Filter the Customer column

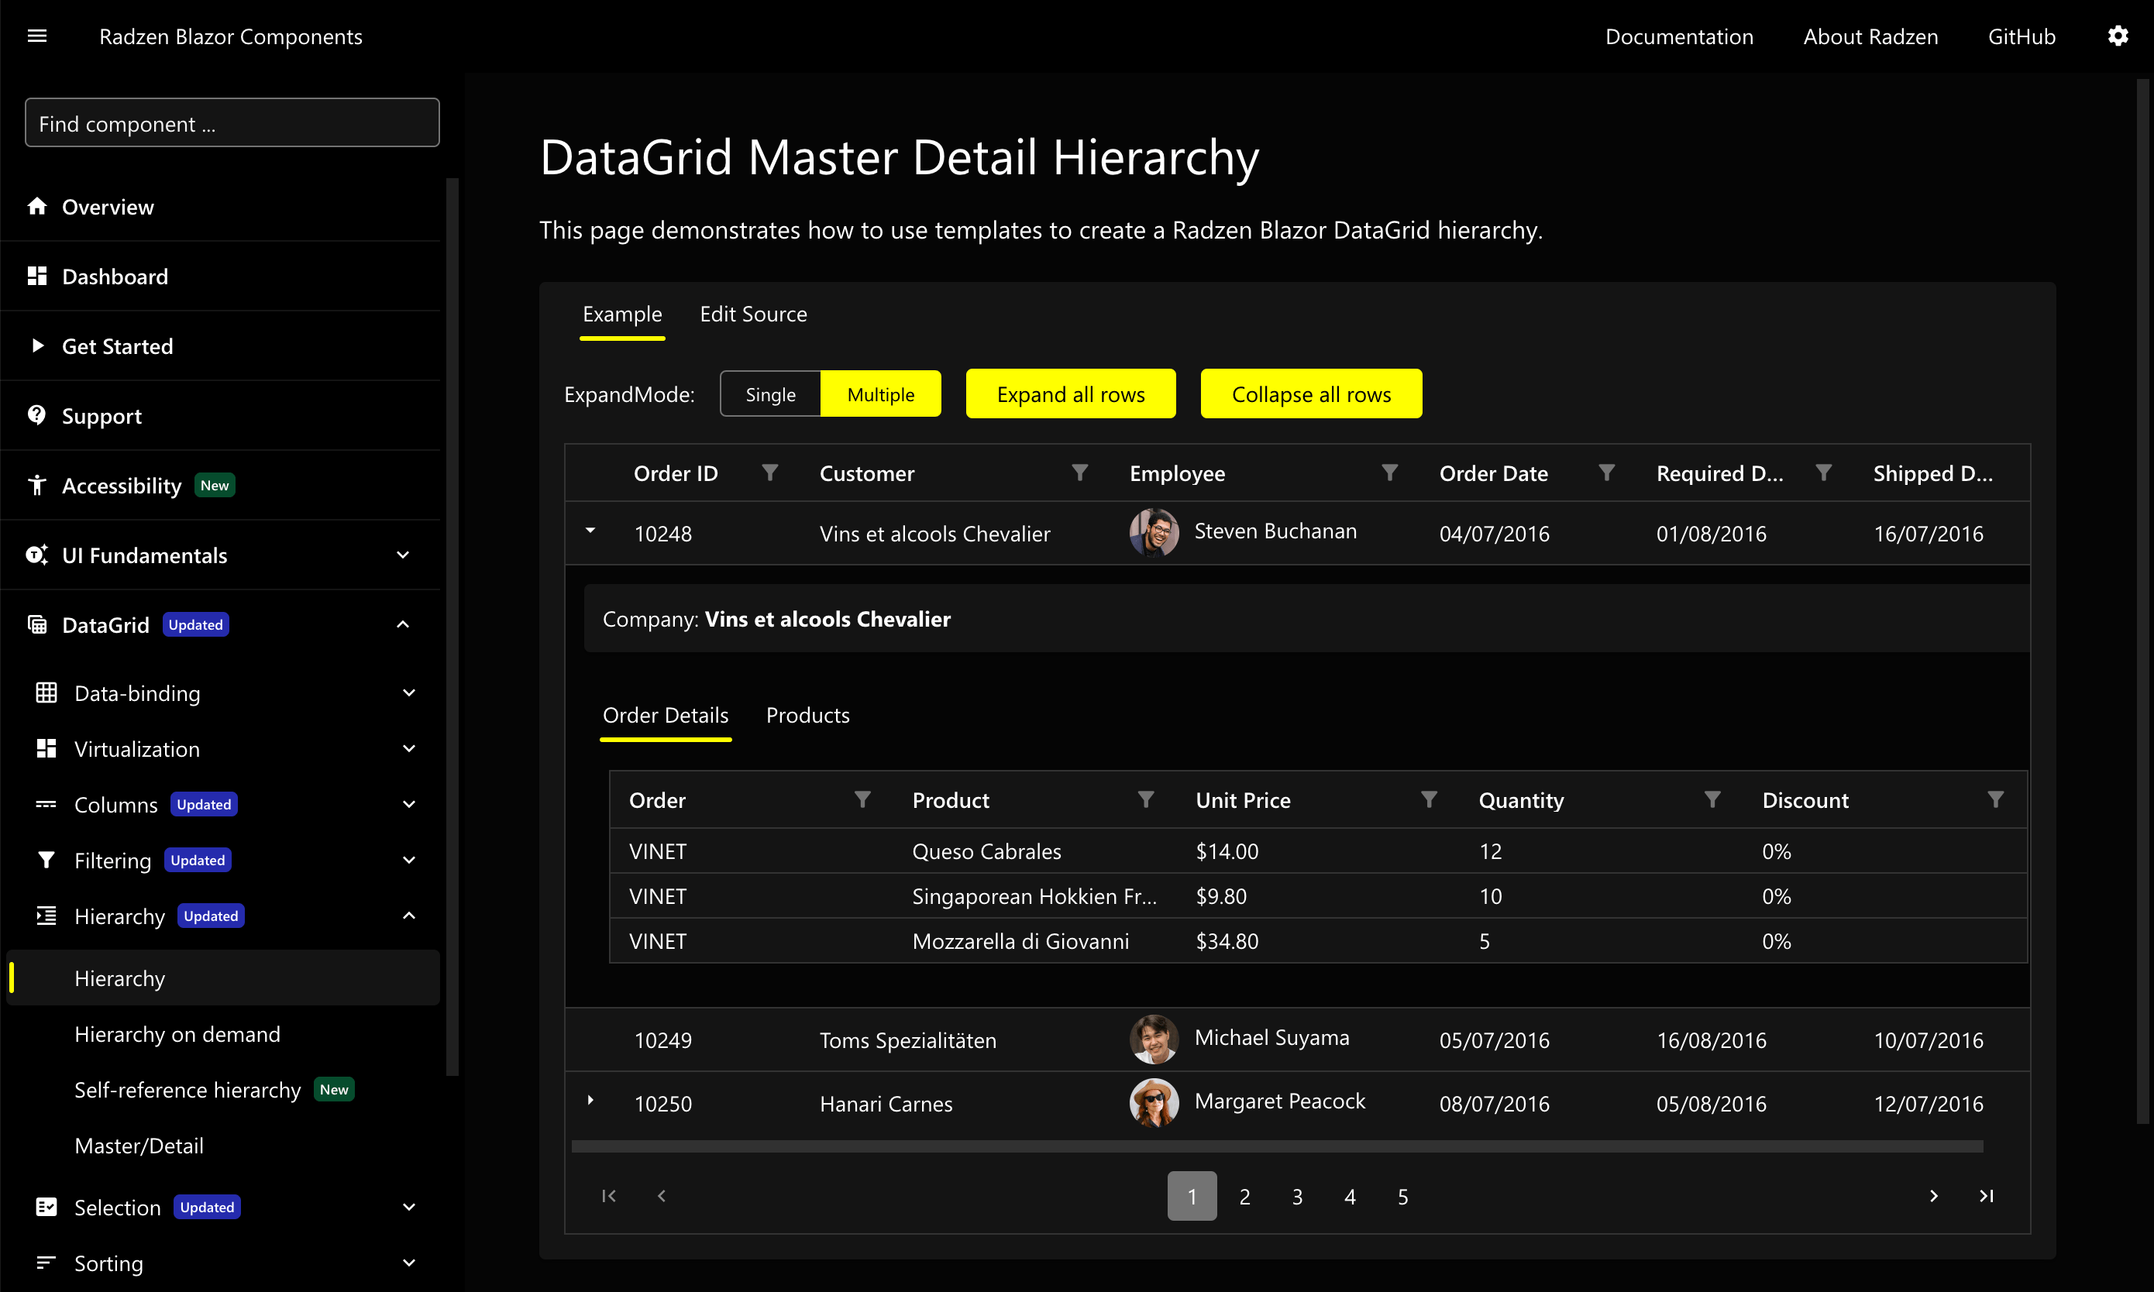click(x=1079, y=472)
